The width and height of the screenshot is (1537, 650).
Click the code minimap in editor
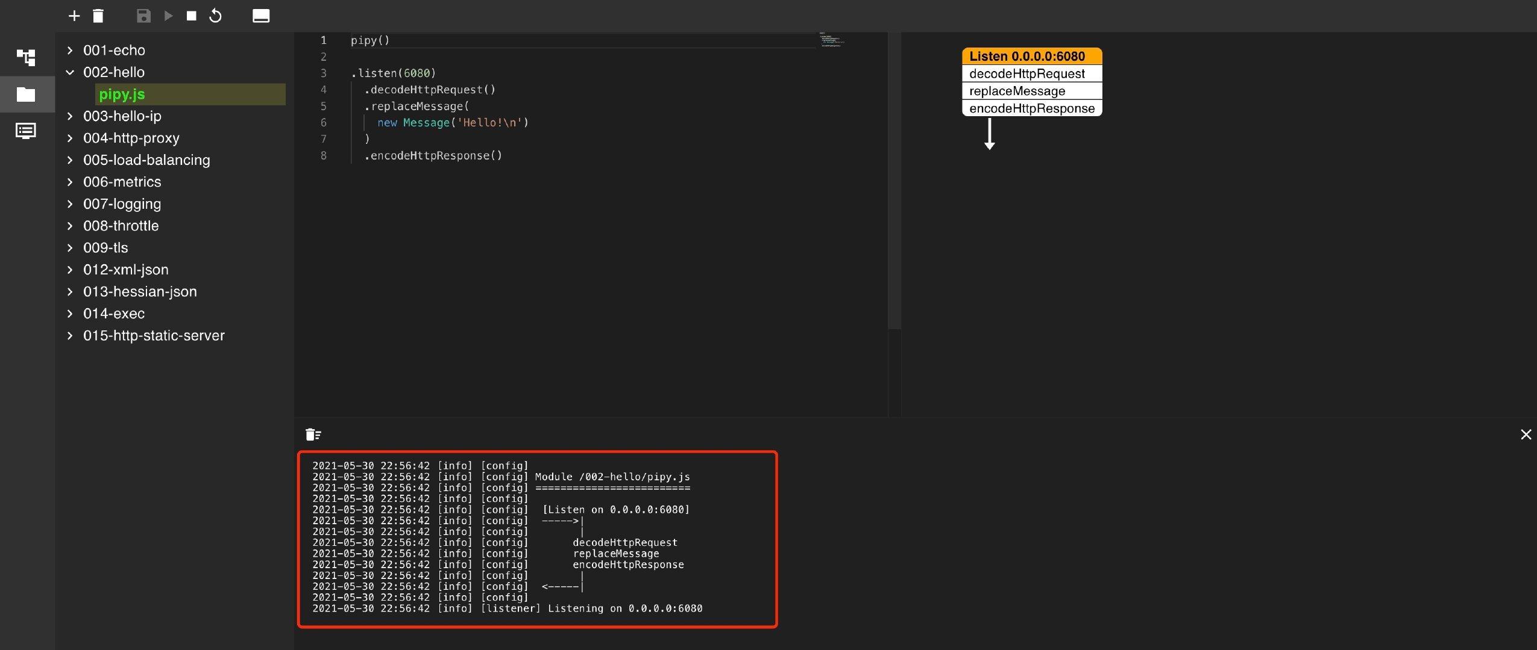(832, 40)
